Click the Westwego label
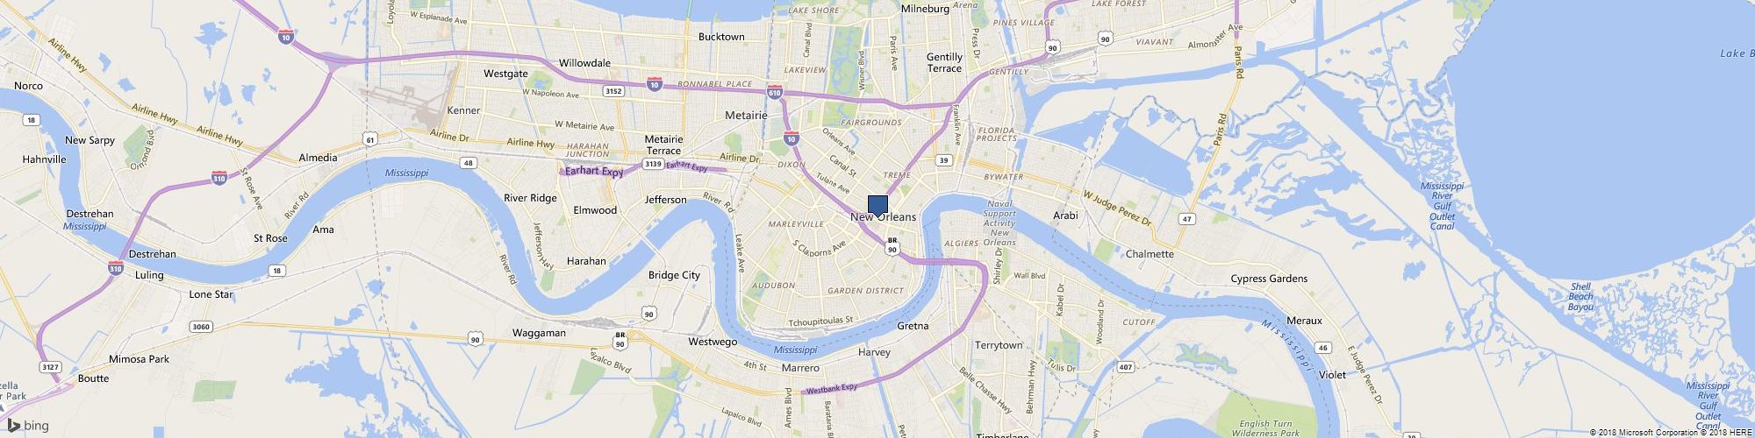This screenshot has width=1755, height=438. click(x=713, y=342)
